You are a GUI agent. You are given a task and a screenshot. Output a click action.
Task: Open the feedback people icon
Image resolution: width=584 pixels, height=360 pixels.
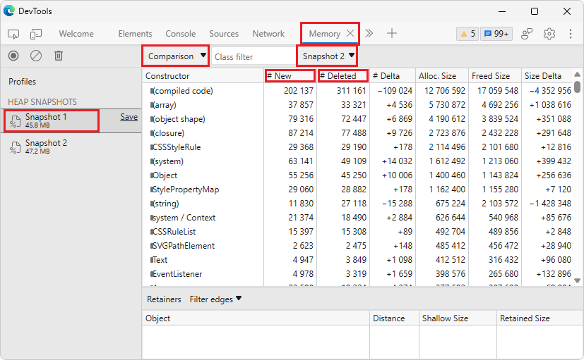click(527, 34)
